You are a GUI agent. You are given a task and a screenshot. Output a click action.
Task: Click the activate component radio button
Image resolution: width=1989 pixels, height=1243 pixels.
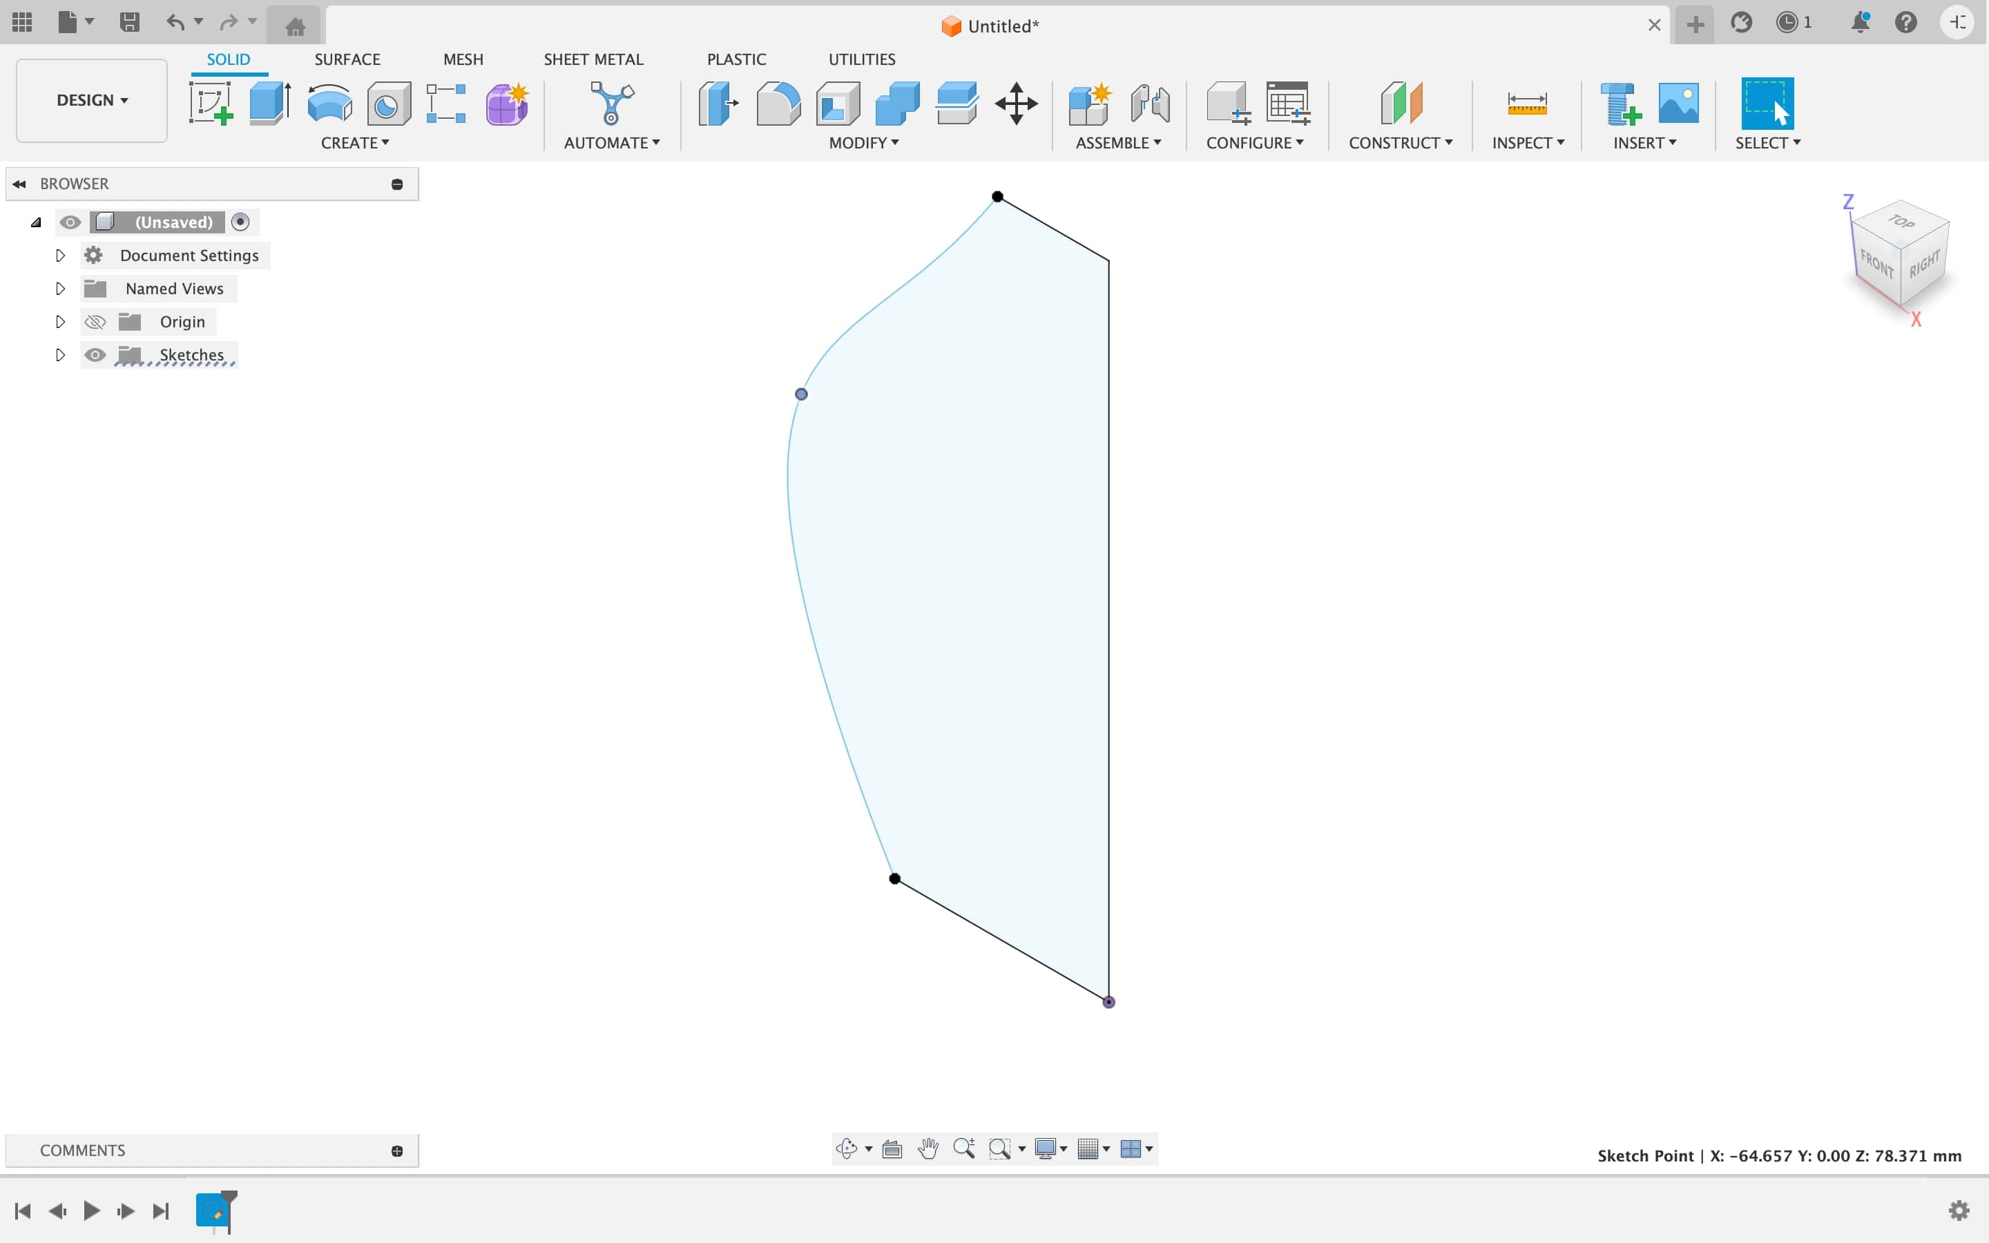[240, 222]
